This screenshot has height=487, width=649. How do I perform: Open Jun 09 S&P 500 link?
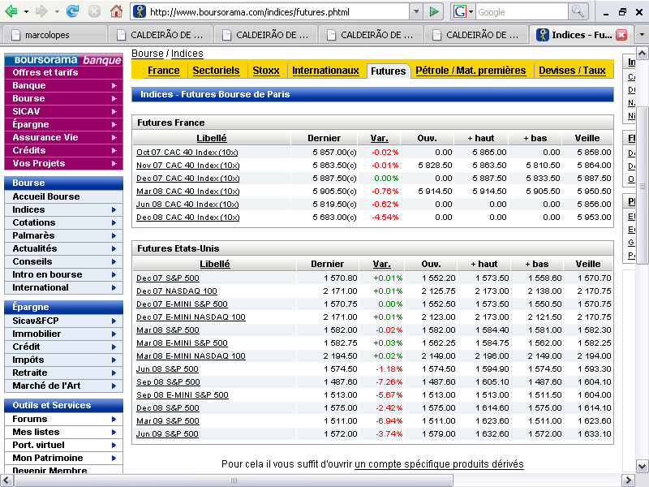(x=167, y=434)
